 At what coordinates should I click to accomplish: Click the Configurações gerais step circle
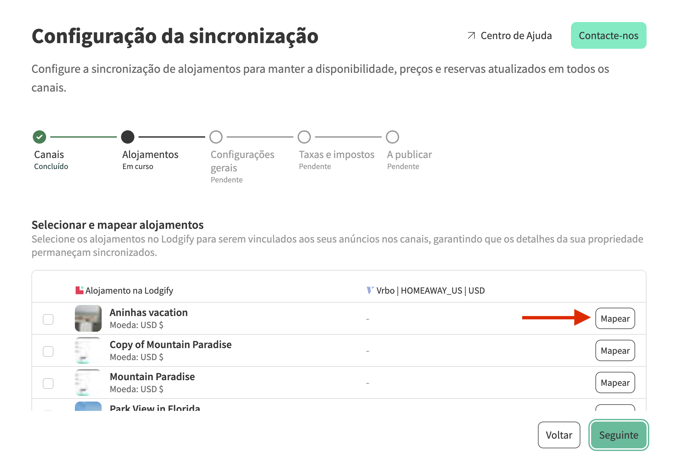pyautogui.click(x=216, y=137)
